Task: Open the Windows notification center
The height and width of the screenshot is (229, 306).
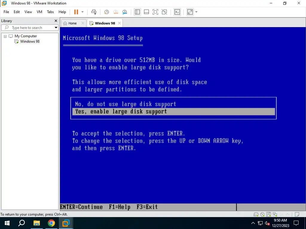Action: (x=296, y=223)
